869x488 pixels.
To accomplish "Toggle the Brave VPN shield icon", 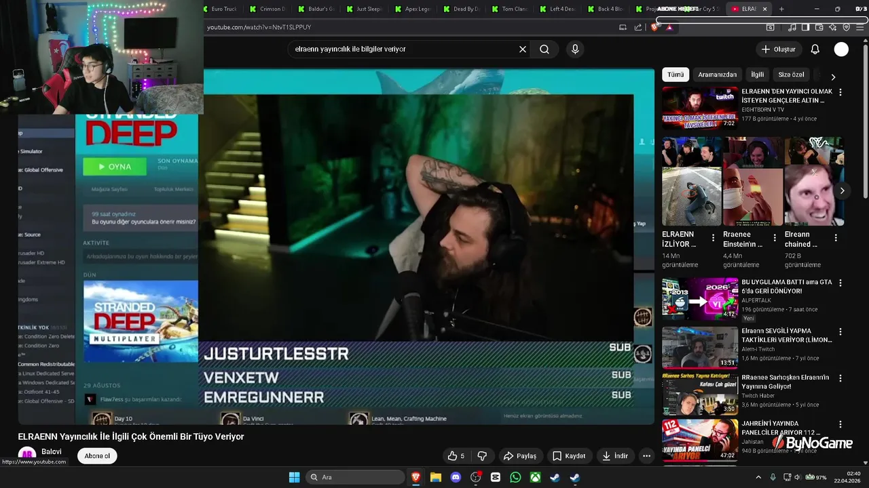I will pyautogui.click(x=846, y=27).
